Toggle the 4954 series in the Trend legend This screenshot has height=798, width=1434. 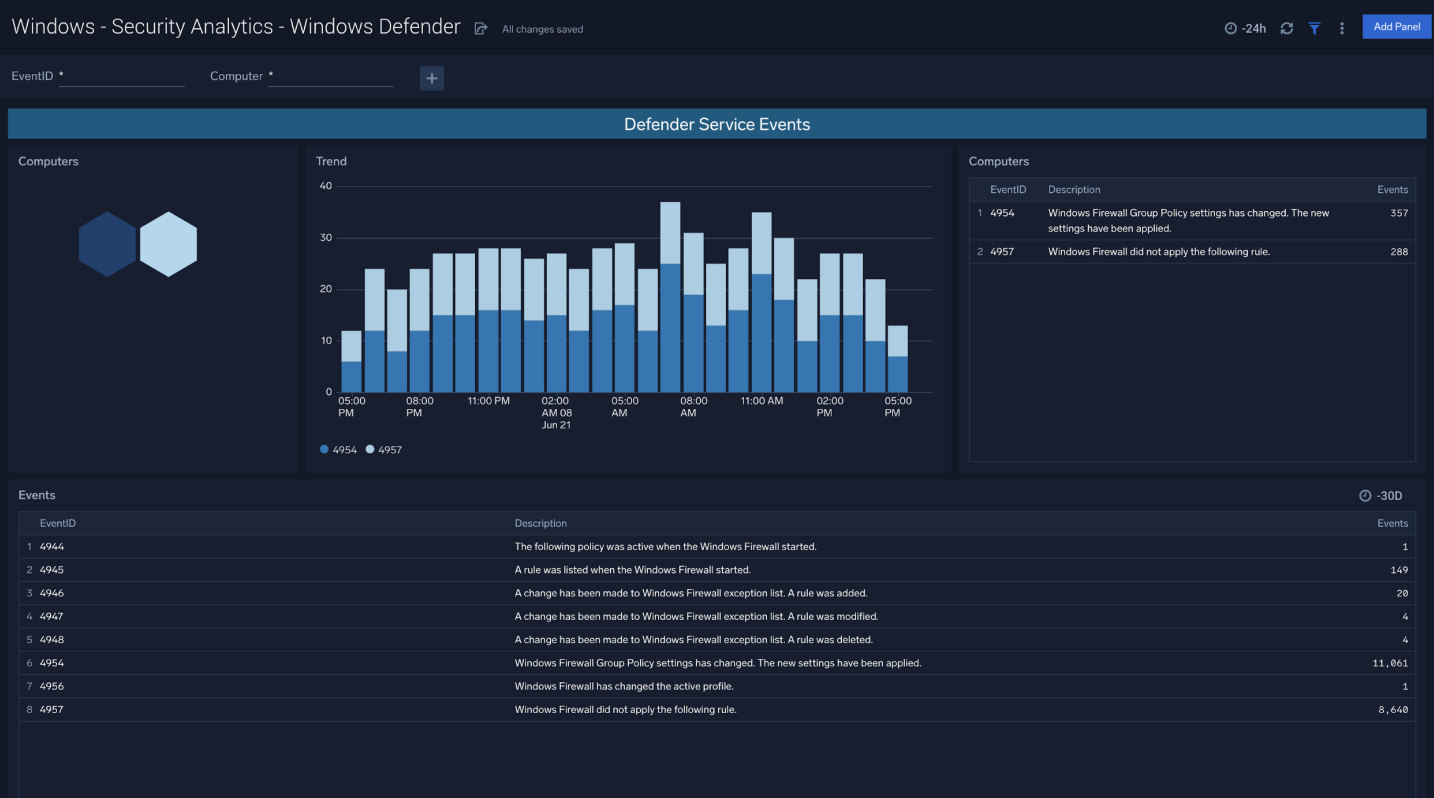point(339,449)
